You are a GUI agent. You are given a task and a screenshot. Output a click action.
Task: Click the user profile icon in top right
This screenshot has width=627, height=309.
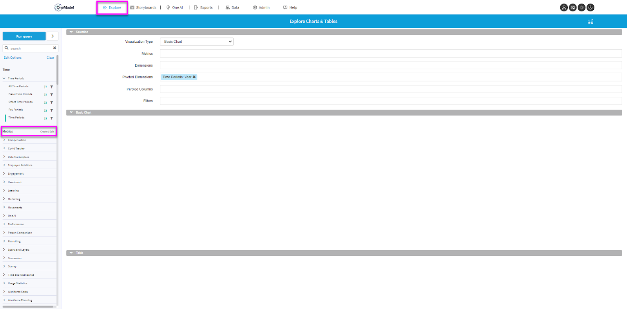591,7
